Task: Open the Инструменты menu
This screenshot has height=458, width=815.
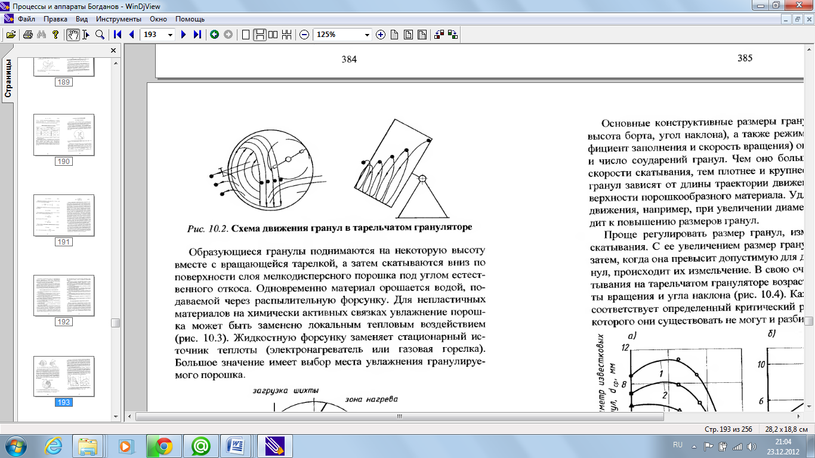Action: [x=118, y=19]
